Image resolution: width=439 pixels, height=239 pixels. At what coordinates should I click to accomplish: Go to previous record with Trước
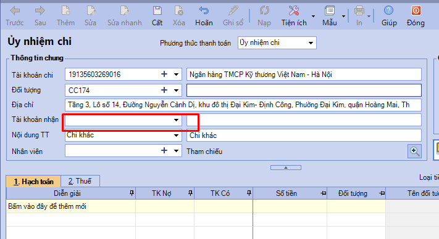click(15, 16)
